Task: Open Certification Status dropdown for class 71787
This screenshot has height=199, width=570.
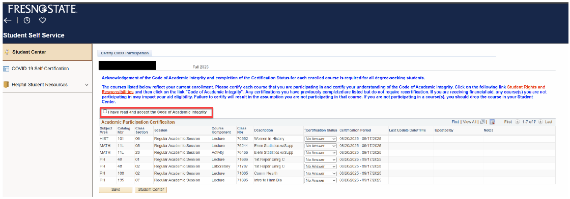Action: point(321,167)
